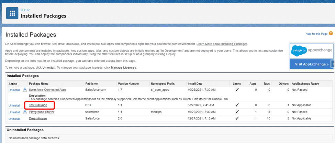Click the orange help question mark icon
The width and height of the screenshot is (335, 143).
click(331, 33)
